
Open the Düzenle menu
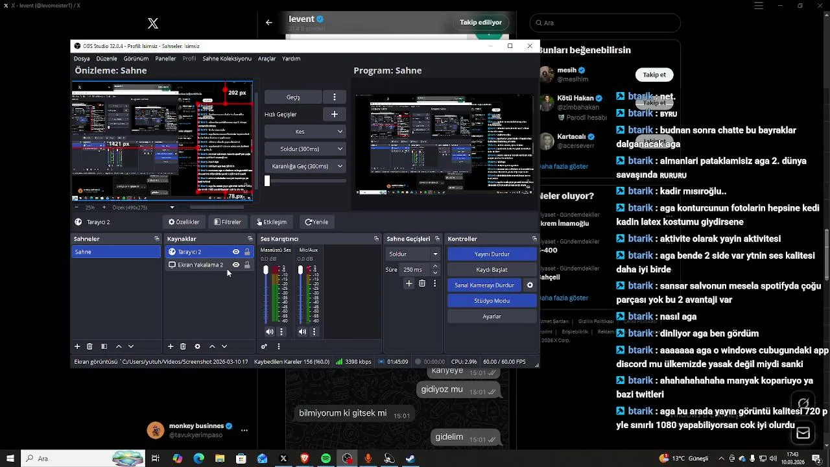tap(106, 58)
